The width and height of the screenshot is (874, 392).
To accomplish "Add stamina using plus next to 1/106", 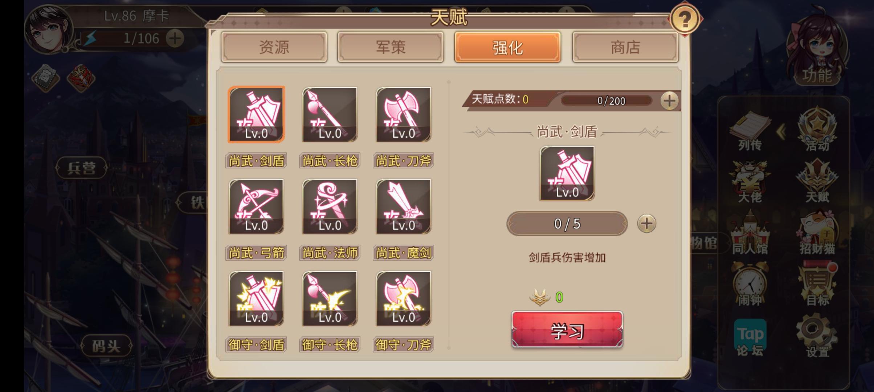I will 175,38.
